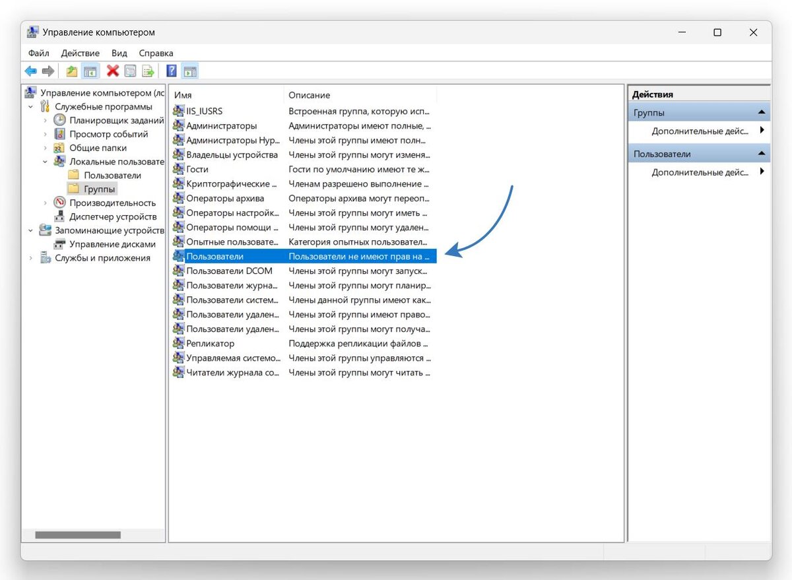The image size is (792, 580).
Task: Expand the Службы и приложения node
Action: pos(31,258)
